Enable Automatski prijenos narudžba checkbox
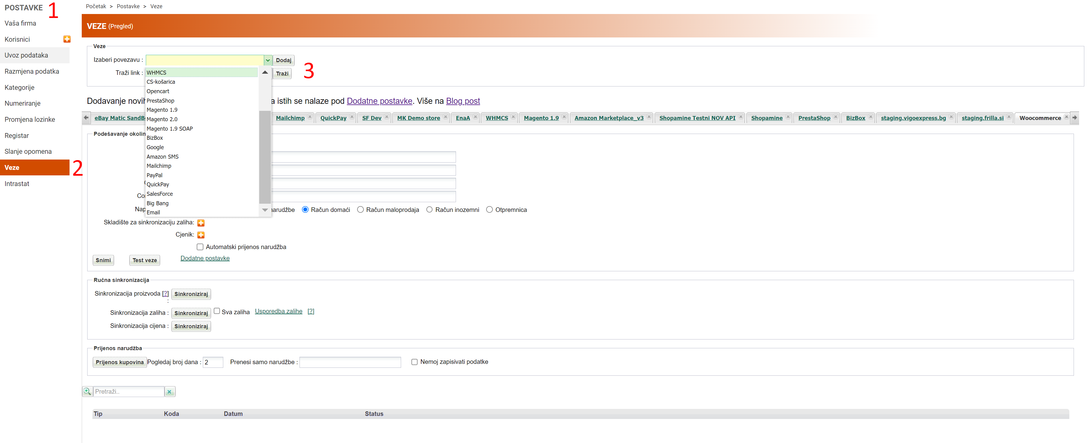 click(x=200, y=247)
